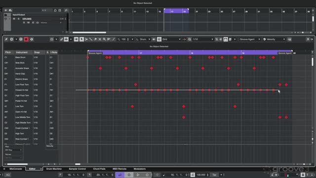Switch to the MIDI Remote tab
316x178 pixels.
click(119, 169)
